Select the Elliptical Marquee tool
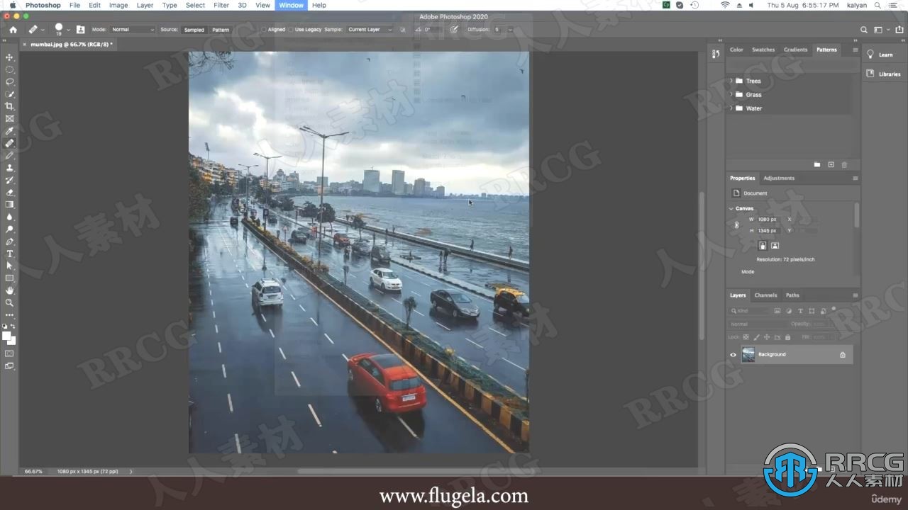The width and height of the screenshot is (908, 510). [x=9, y=69]
